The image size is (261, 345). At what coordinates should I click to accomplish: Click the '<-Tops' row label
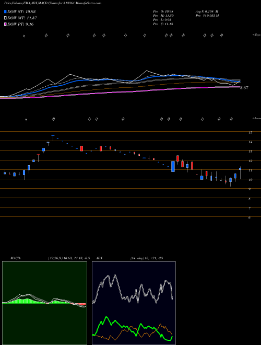(256, 35)
